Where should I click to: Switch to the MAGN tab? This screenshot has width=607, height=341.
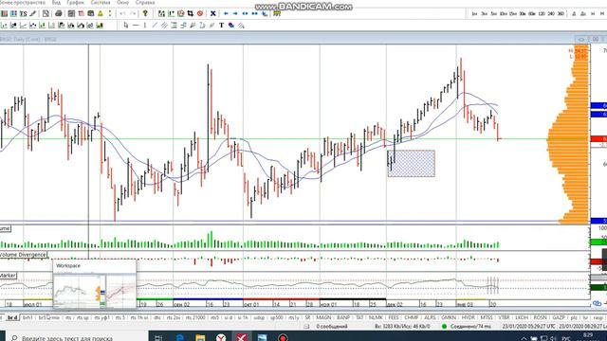[x=323, y=317]
